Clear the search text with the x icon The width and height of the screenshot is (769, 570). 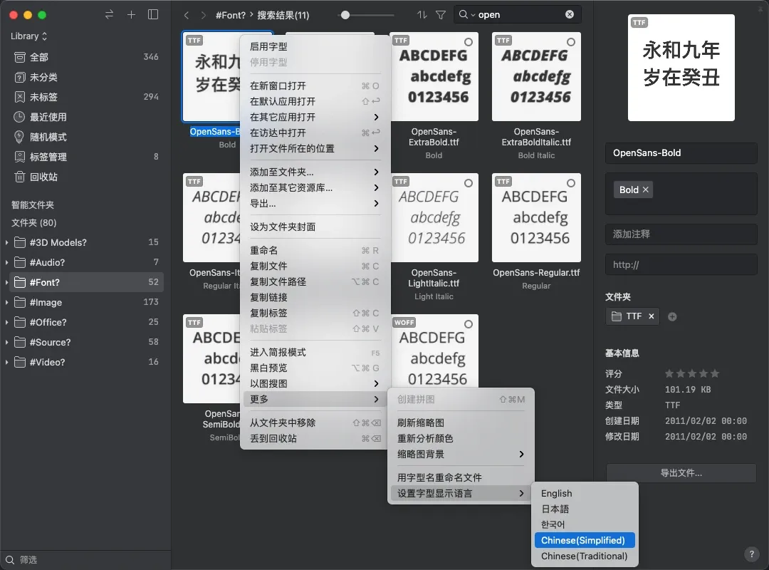(x=570, y=14)
